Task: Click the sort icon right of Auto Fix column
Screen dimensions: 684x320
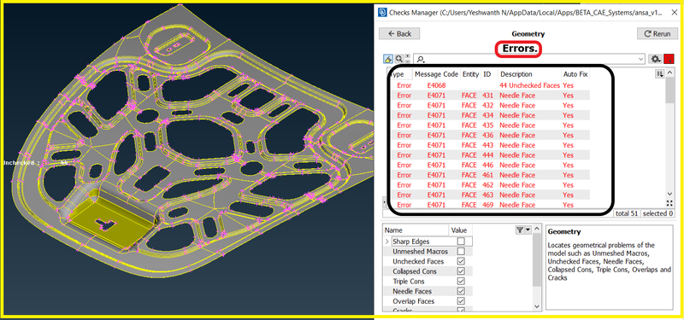Action: pyautogui.click(x=659, y=74)
